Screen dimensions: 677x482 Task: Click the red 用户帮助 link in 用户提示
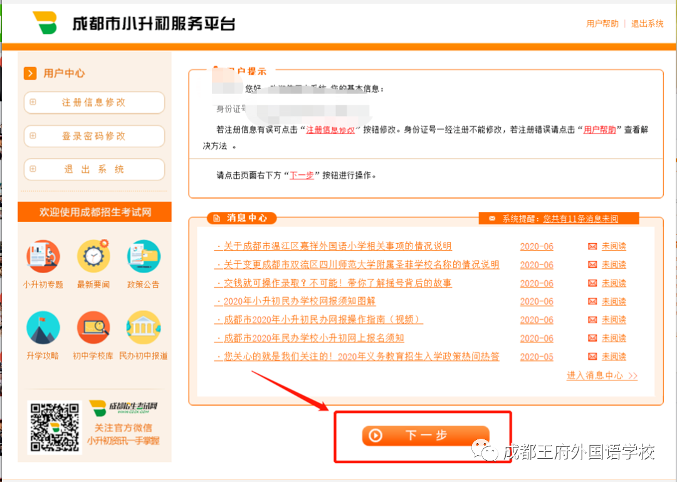click(600, 130)
